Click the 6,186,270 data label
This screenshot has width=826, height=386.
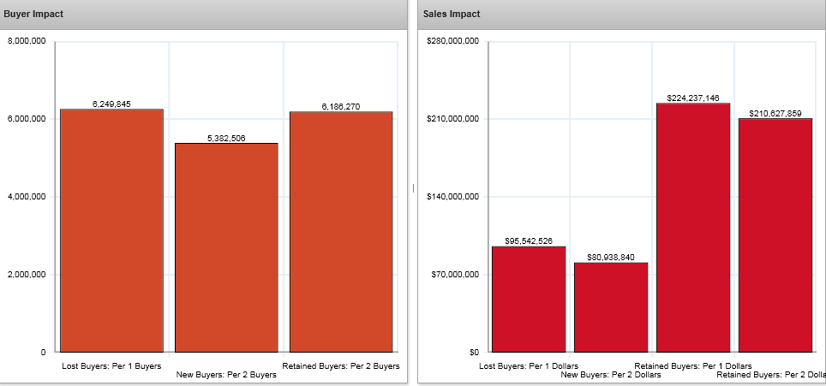click(x=341, y=106)
